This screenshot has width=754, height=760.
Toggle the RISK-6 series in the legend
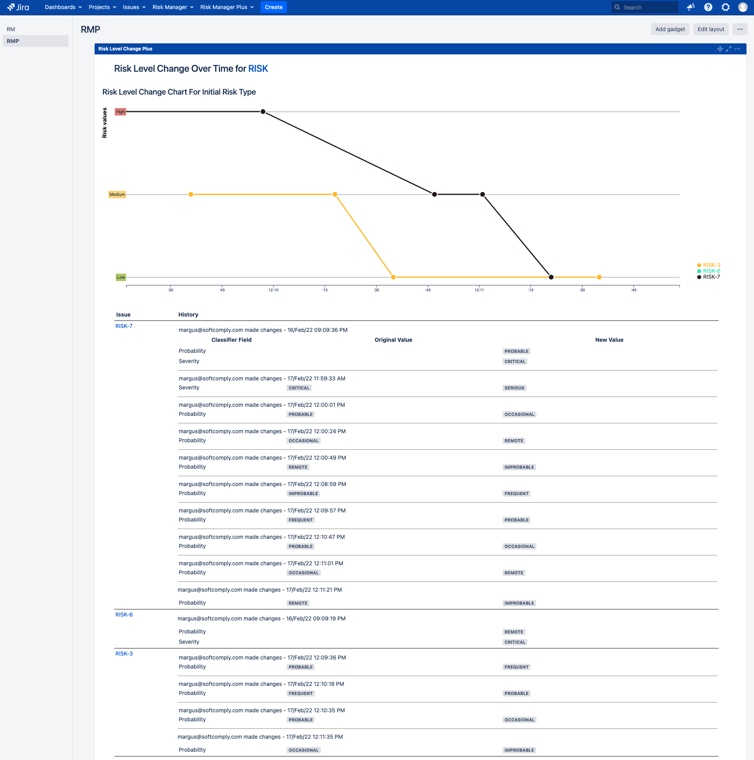[x=709, y=271]
